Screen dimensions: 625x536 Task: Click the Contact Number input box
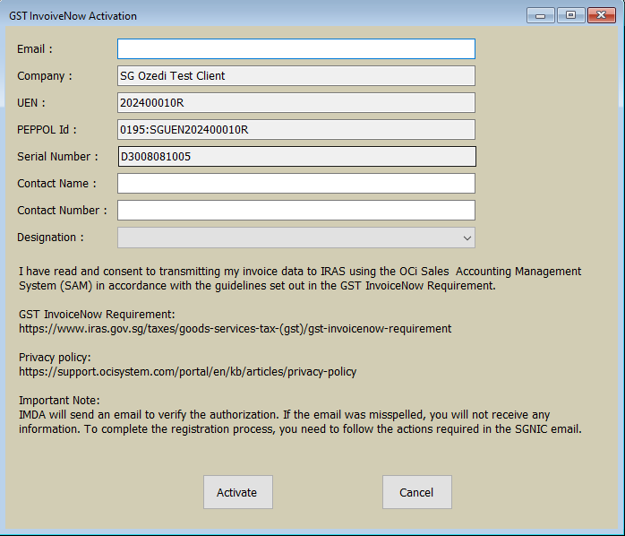point(295,211)
